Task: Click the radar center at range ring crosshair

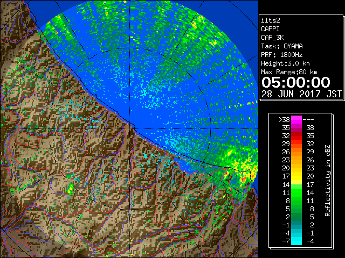Action: point(130,129)
